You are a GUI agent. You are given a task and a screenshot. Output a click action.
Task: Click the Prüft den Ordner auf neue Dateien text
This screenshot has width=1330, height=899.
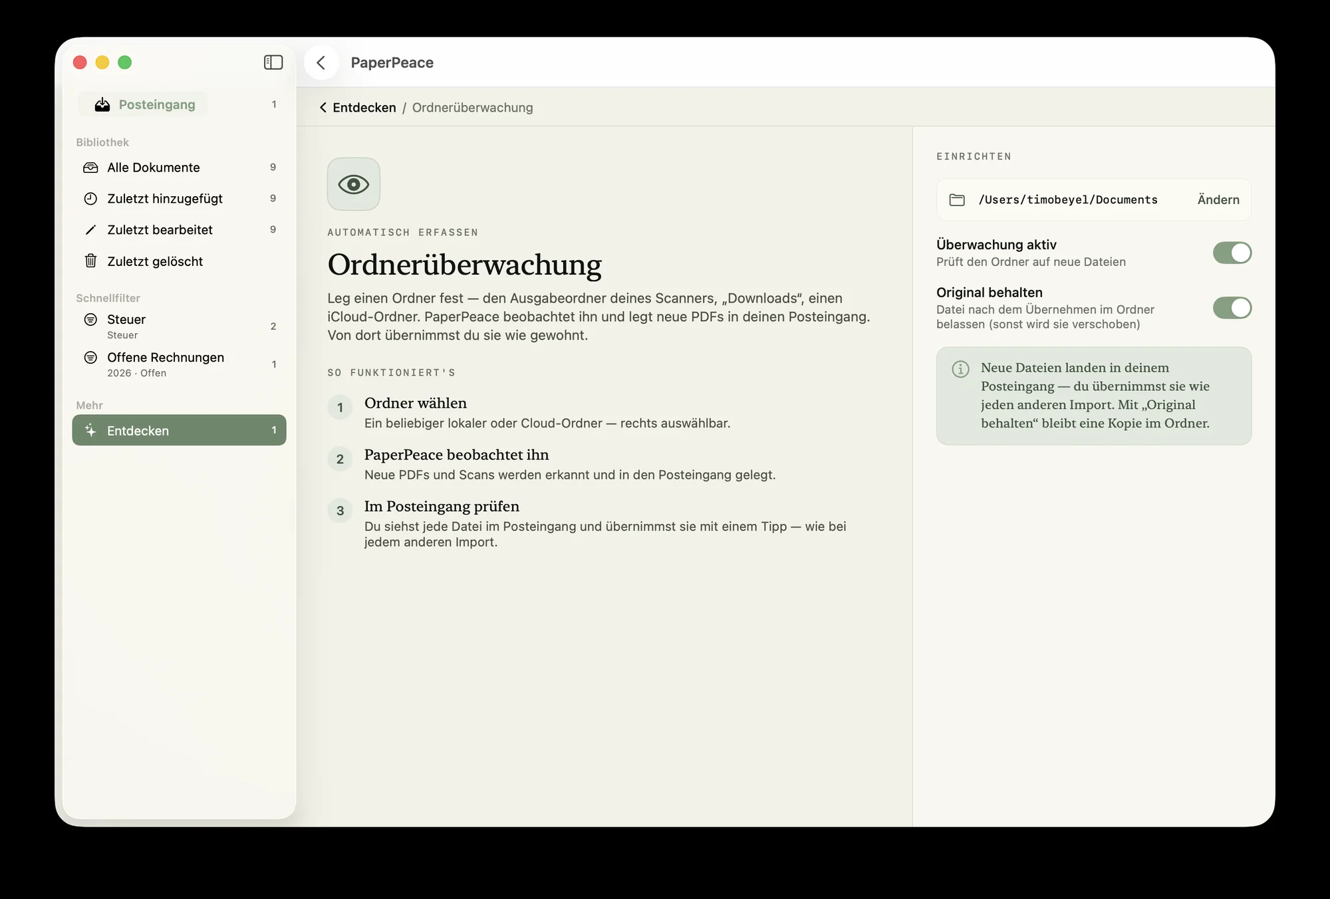click(1031, 262)
